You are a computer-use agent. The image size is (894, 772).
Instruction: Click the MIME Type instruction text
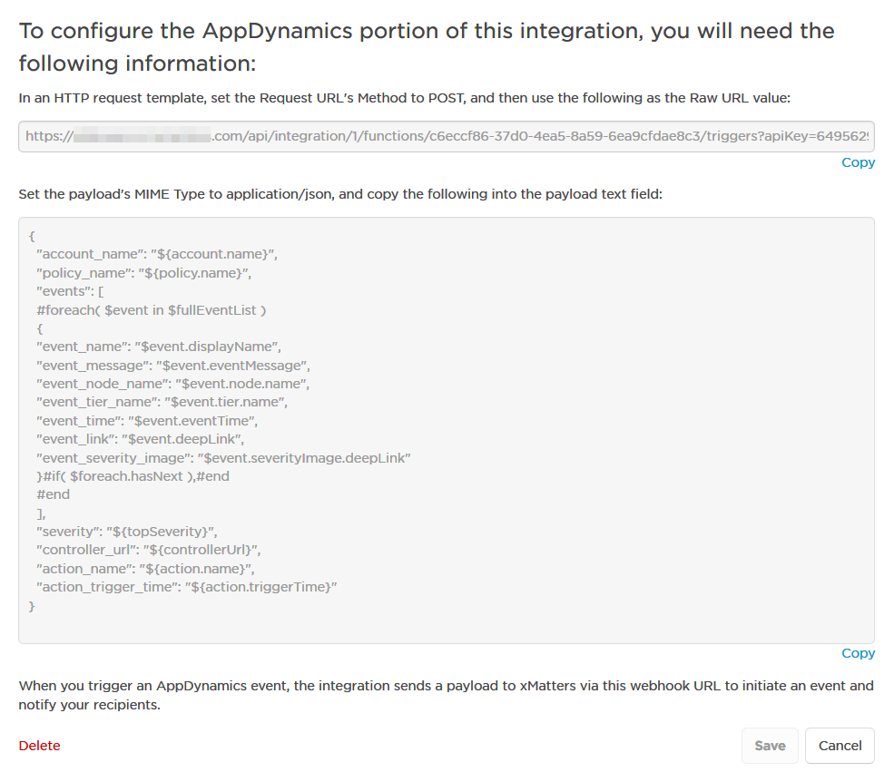[340, 194]
